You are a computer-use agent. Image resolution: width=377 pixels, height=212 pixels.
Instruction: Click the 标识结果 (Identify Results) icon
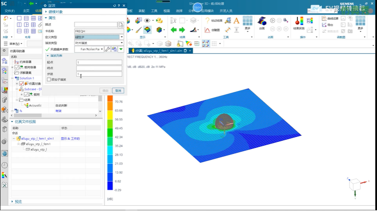215,20
